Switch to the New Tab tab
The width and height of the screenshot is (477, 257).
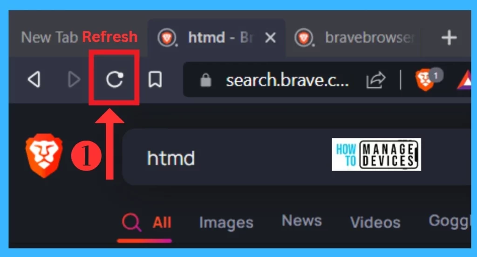(x=49, y=37)
